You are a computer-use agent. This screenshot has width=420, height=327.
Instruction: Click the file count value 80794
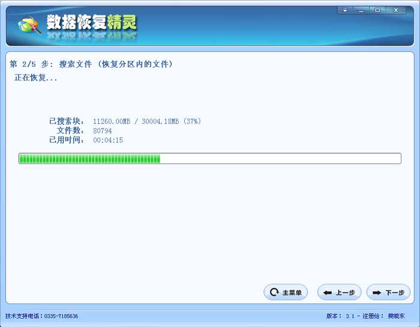pos(102,130)
